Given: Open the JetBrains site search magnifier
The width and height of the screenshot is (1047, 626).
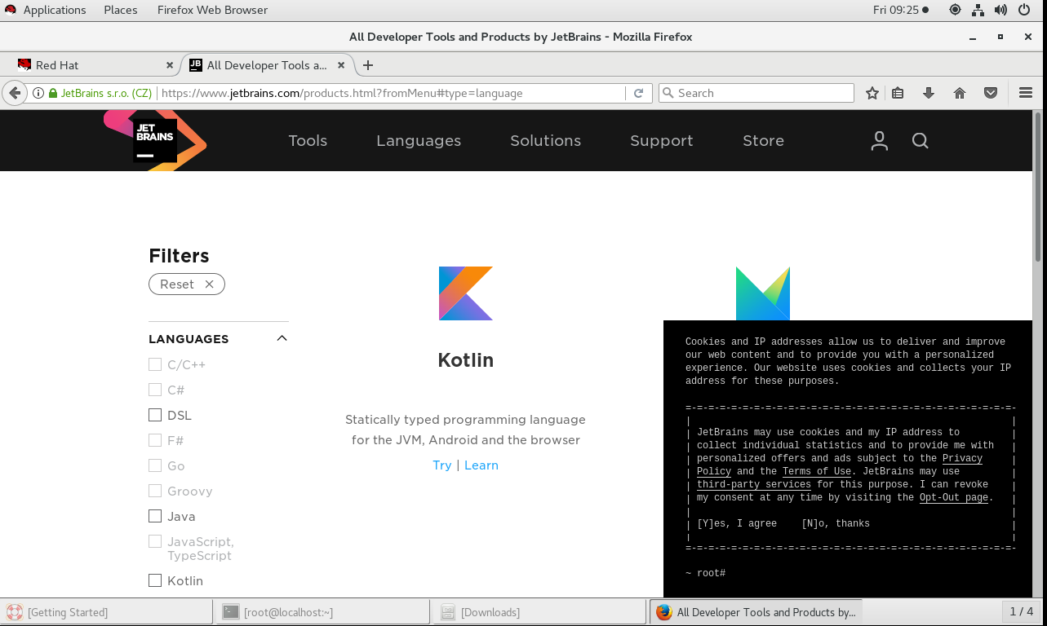Looking at the screenshot, I should click(x=921, y=141).
